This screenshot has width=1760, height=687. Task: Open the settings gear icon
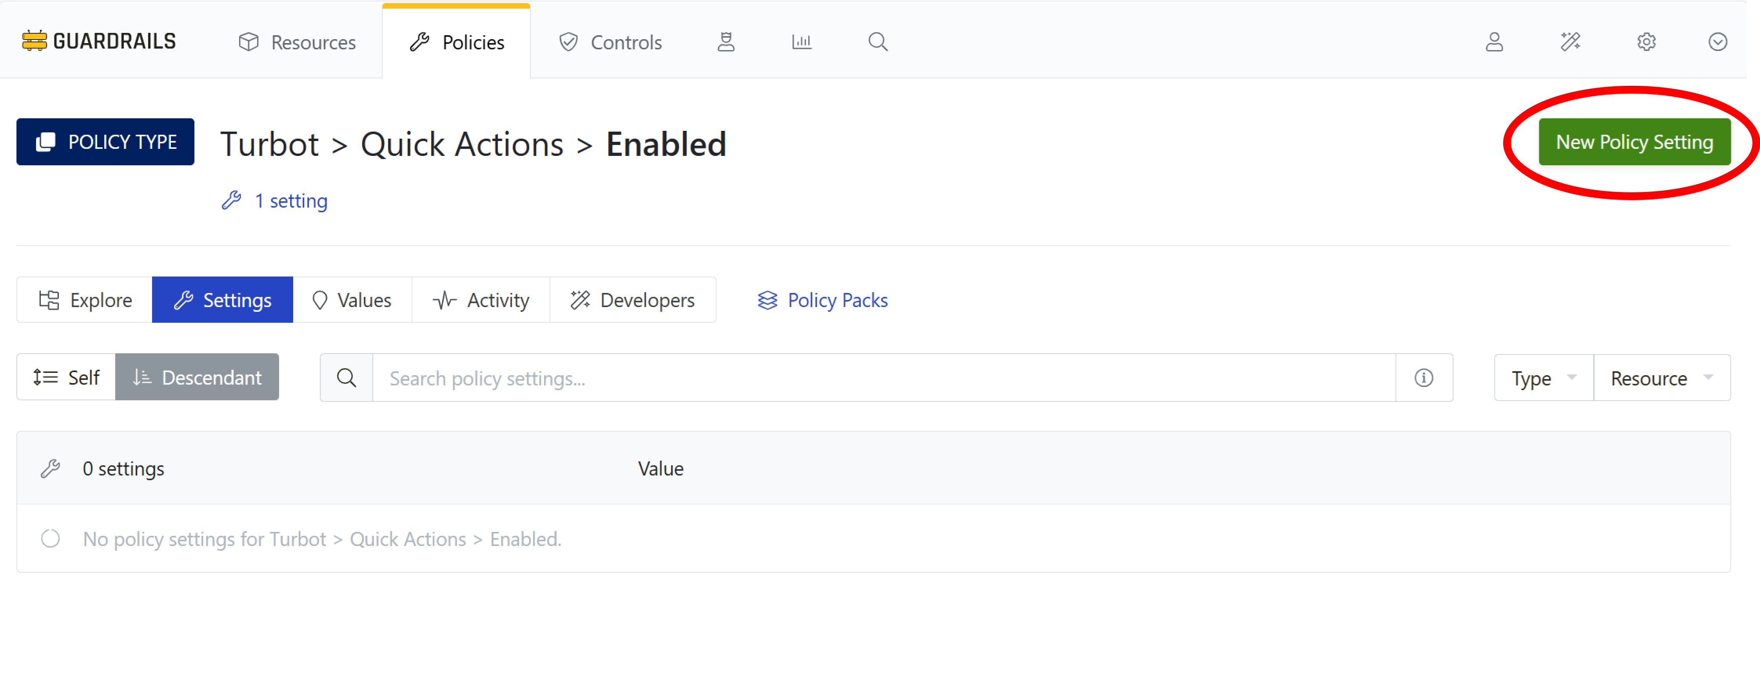click(x=1647, y=42)
